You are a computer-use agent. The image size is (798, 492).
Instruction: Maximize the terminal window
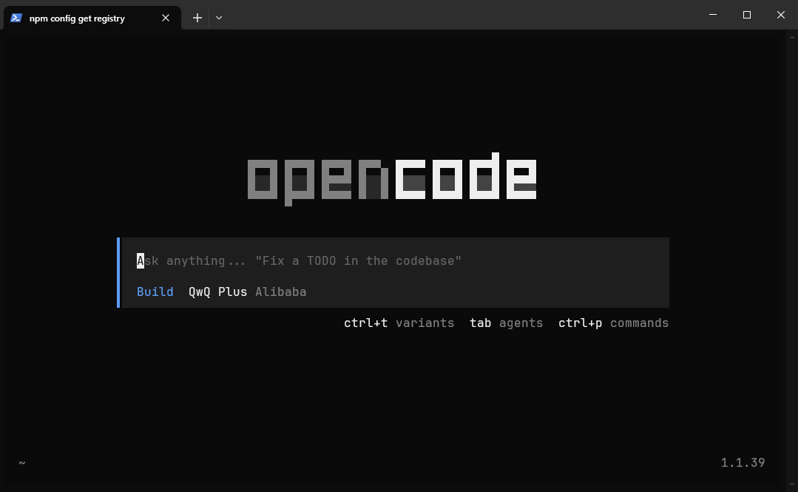[x=746, y=15]
